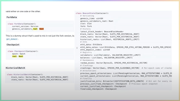The height and width of the screenshot is (101, 180).
Task: Click '# Versioning' comment
Action: coord(87,16)
